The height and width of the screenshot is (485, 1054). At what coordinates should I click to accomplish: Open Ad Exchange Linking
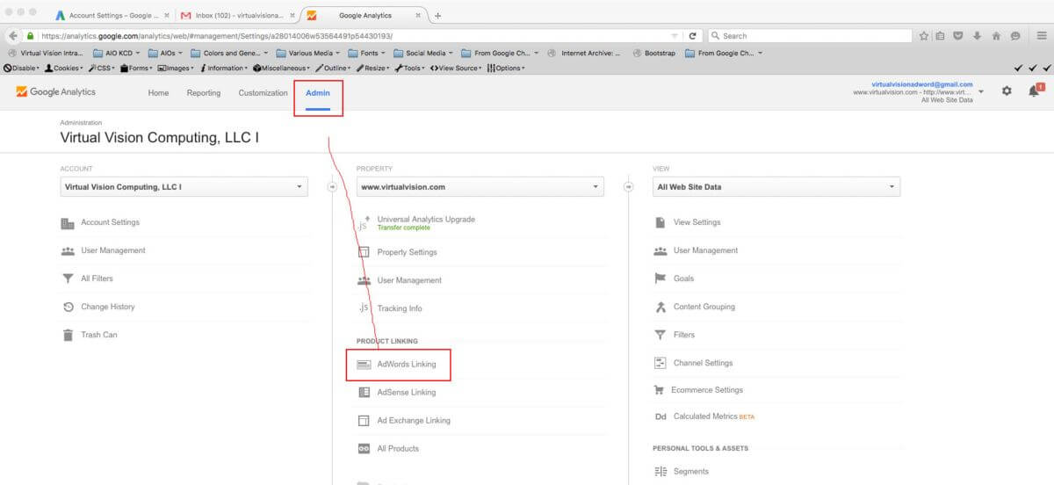coord(414,421)
